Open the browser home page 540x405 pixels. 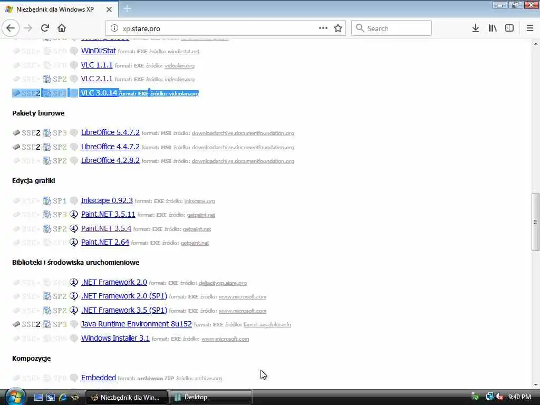[62, 28]
